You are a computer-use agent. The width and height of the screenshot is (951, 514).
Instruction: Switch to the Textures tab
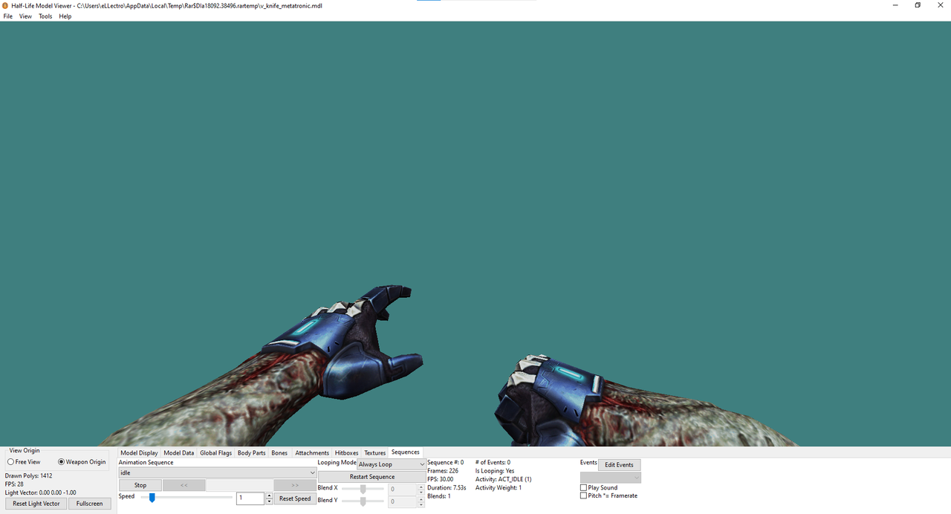[375, 453]
